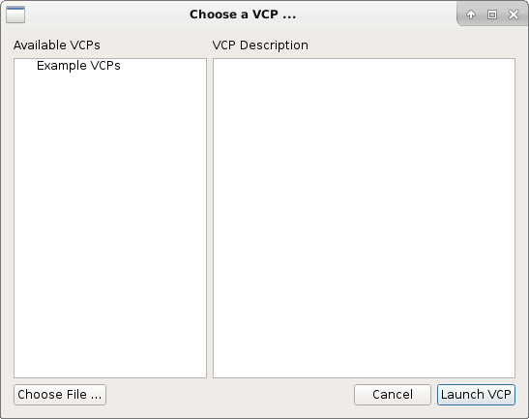
Task: Open the window menu icon in title bar
Action: [15, 15]
